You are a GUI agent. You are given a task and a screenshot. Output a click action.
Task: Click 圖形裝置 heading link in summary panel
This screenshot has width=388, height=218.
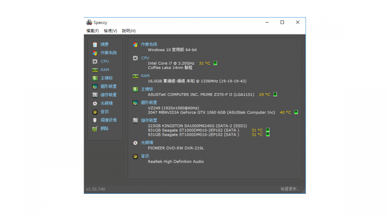149,103
